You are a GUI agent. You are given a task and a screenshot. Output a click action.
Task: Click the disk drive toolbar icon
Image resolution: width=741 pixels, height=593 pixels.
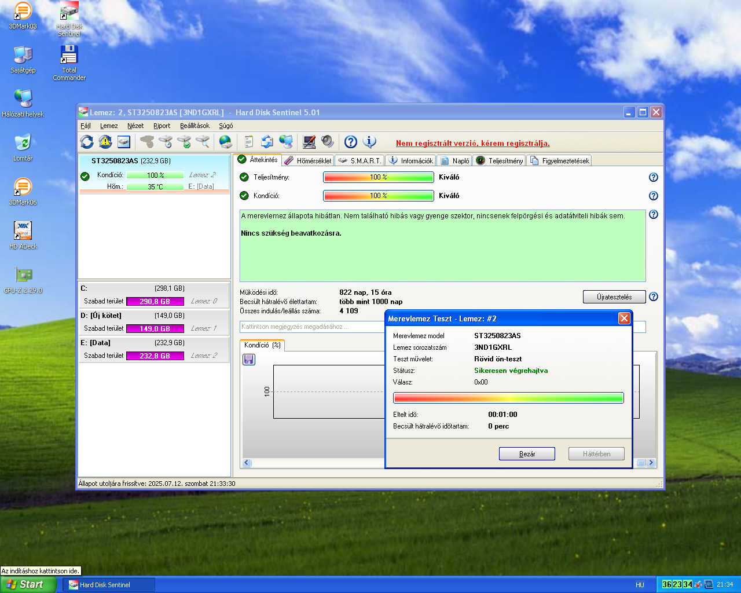124,141
